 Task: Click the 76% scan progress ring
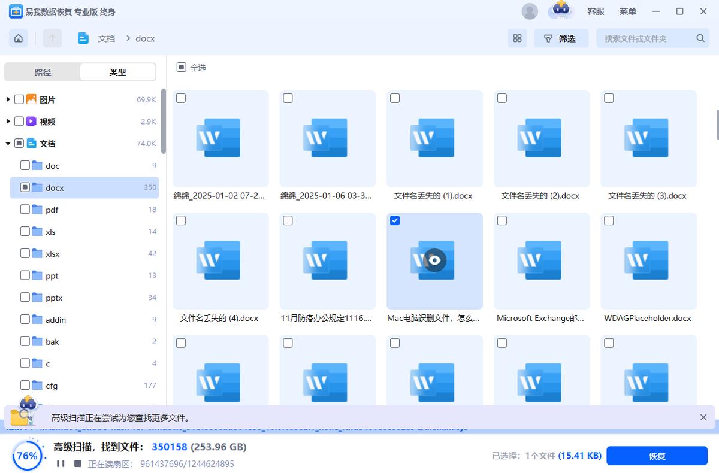tap(27, 456)
